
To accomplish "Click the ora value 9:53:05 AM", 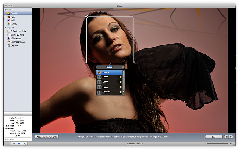I will (x=19, y=123).
